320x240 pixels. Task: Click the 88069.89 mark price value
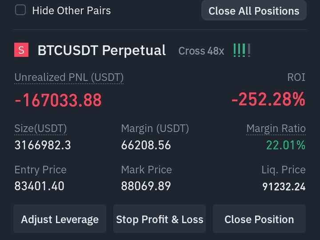click(146, 186)
